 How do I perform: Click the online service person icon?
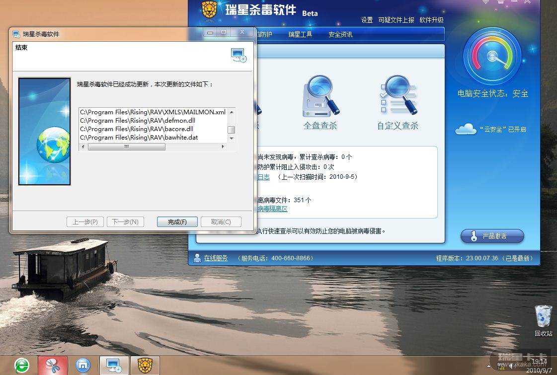click(x=197, y=258)
